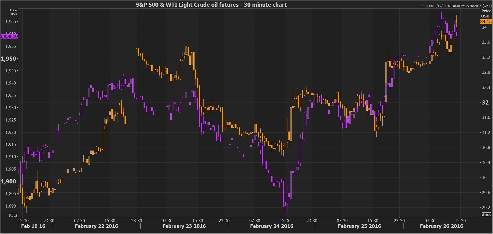
Task: Select the orange 34.15 current price tag
Action: click(x=486, y=22)
